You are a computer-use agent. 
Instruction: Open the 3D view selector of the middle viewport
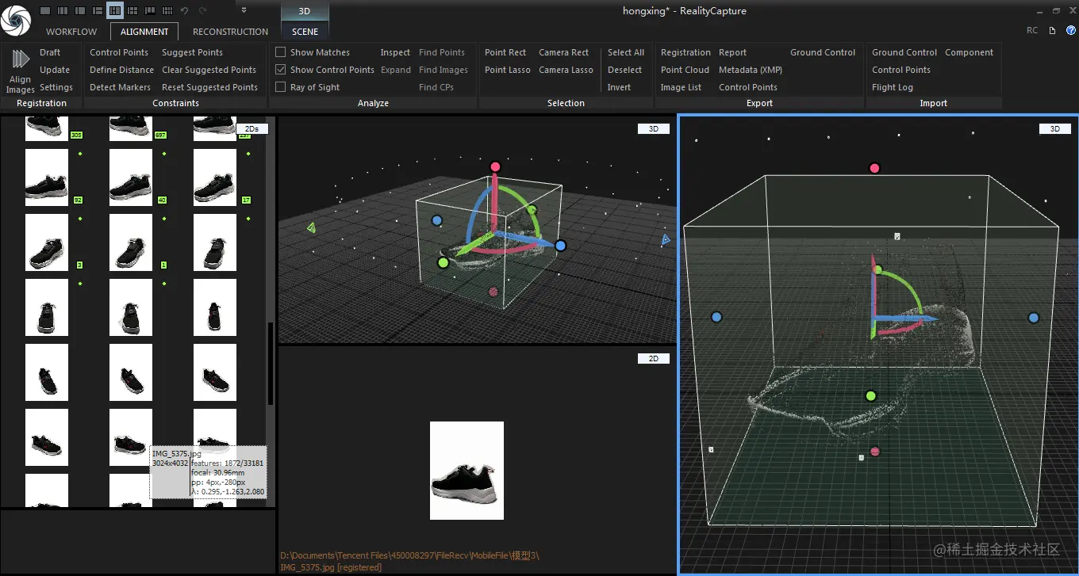654,128
